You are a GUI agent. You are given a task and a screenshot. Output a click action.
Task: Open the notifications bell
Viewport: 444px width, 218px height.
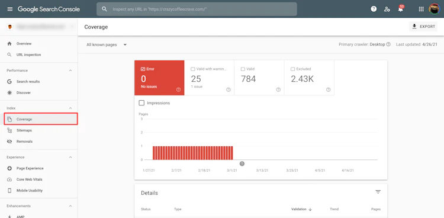(x=400, y=9)
